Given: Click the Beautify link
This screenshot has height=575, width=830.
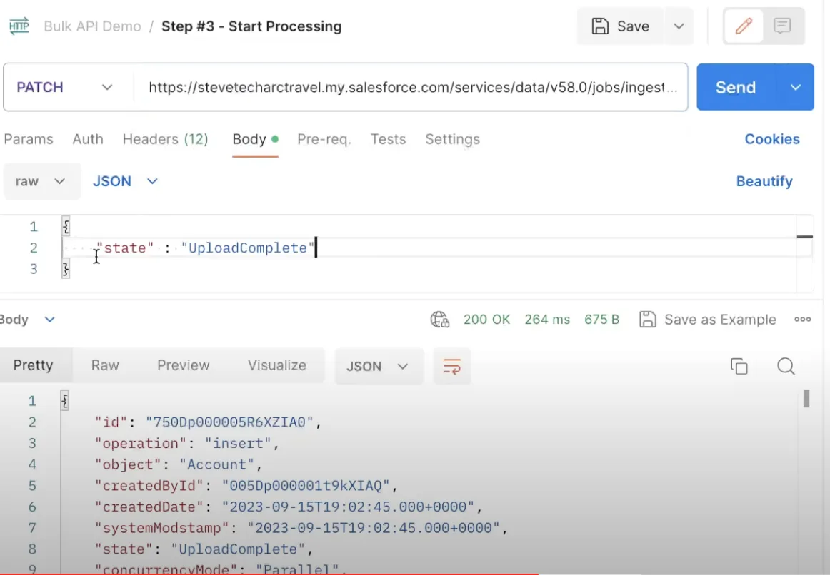Looking at the screenshot, I should tap(764, 181).
